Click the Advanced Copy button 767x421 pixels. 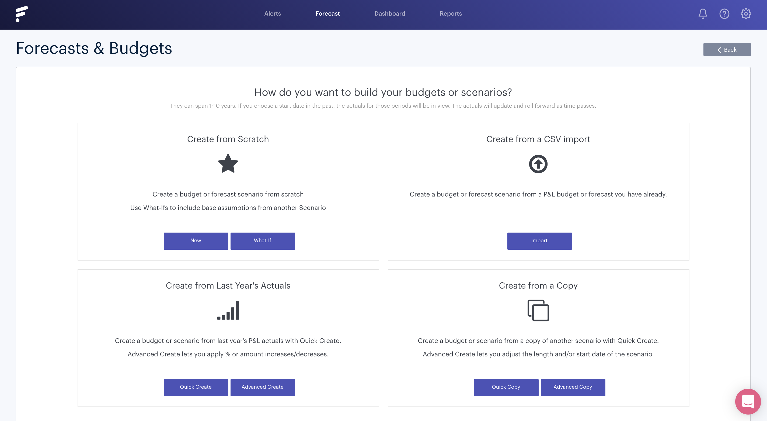(x=573, y=387)
